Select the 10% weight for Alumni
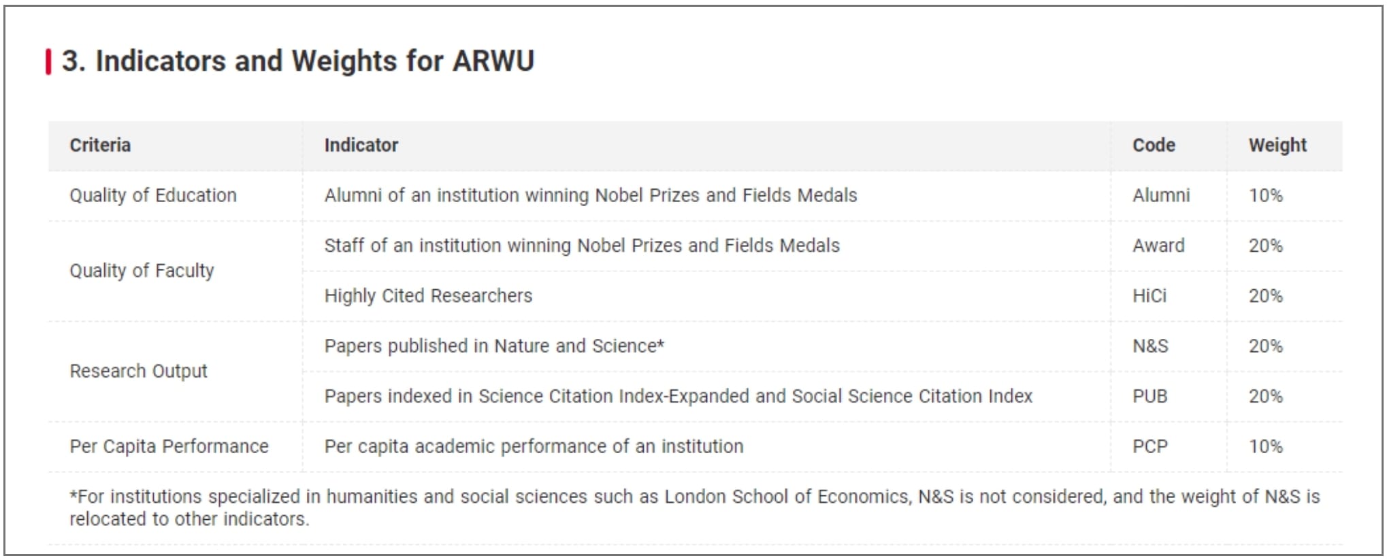 (x=1265, y=195)
